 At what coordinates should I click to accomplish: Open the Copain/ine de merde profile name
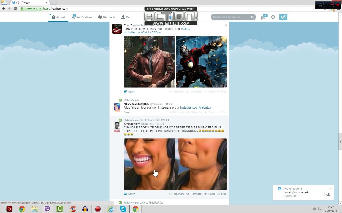pos(296,193)
